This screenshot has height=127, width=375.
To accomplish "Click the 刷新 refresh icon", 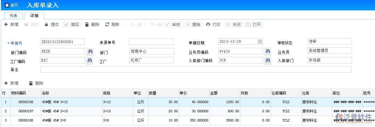I will (107, 24).
